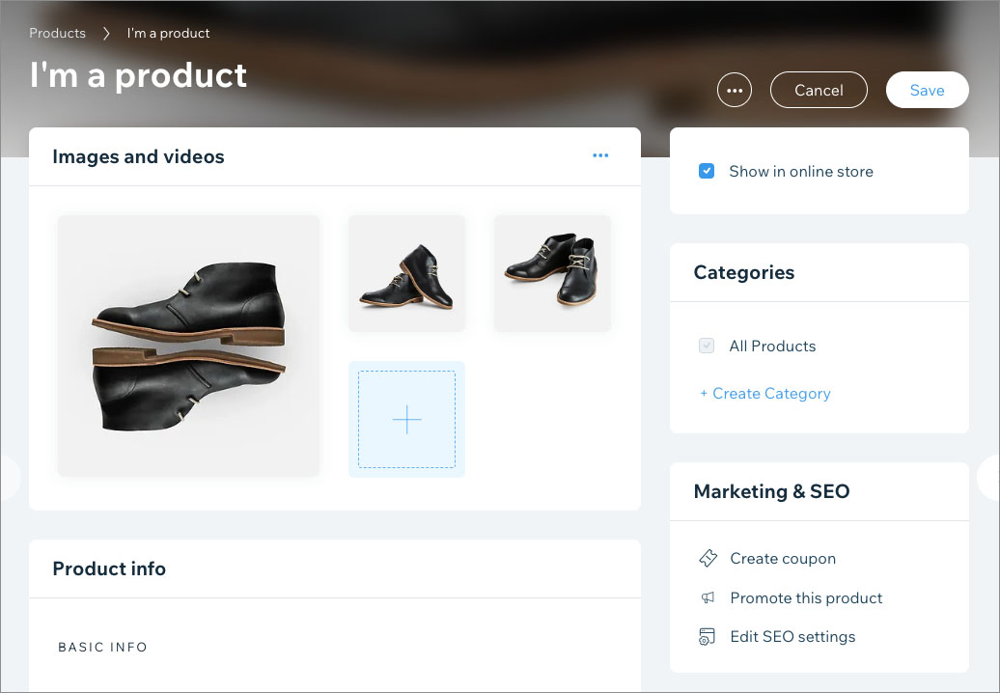
Task: Select the large main shoe image
Action: 188,346
